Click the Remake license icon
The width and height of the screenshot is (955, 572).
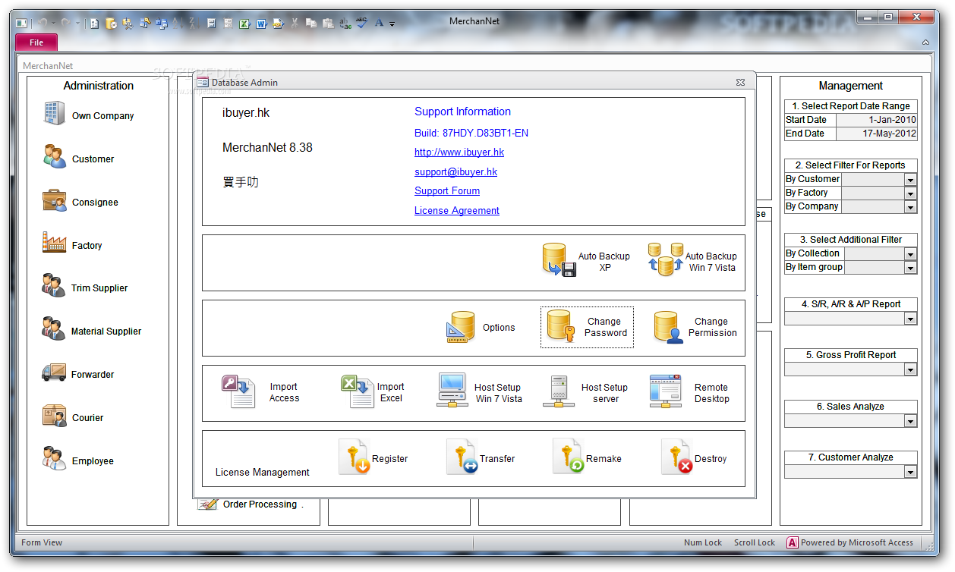click(x=569, y=457)
